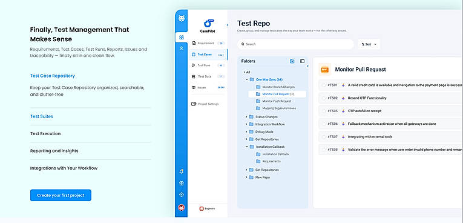Click the priority icon on the #TS01 row
This screenshot has width=463, height=223.
[x=343, y=85]
